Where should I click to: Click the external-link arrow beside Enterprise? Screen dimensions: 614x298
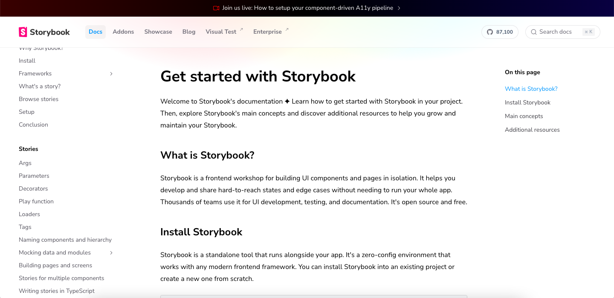point(287,29)
